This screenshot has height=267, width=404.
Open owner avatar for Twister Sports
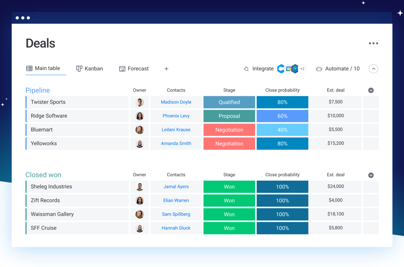(x=140, y=102)
